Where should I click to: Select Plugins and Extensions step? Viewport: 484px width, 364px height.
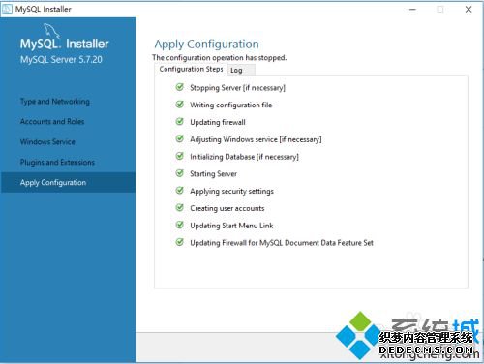[57, 162]
